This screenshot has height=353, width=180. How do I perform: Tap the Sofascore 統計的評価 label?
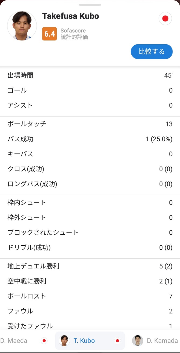point(74,34)
